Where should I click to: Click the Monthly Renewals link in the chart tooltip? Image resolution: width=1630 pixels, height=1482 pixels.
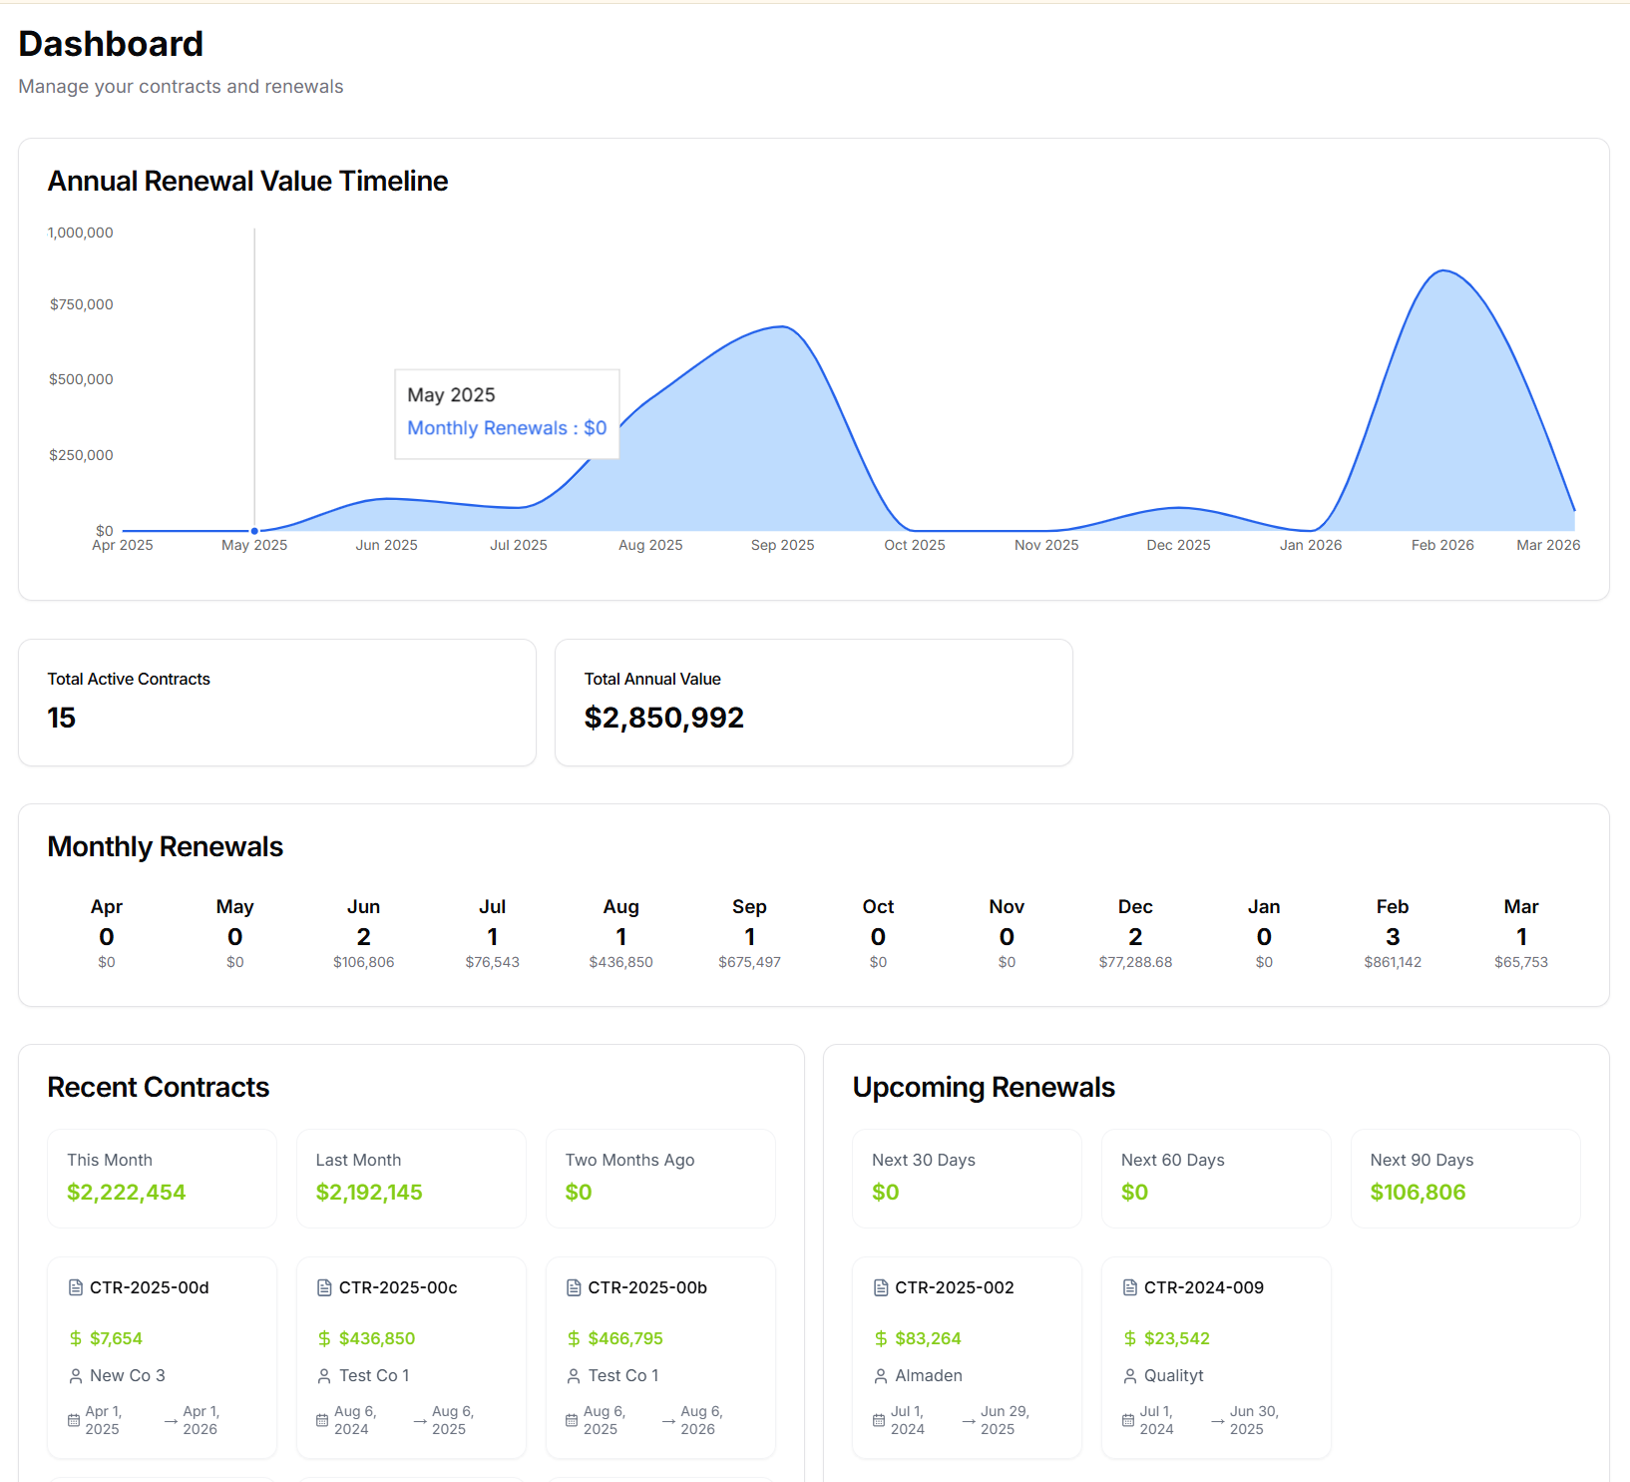[506, 427]
